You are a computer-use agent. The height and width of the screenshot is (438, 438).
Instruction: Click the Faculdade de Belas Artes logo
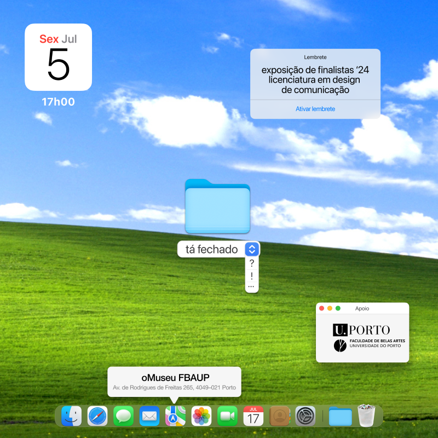[x=369, y=345]
